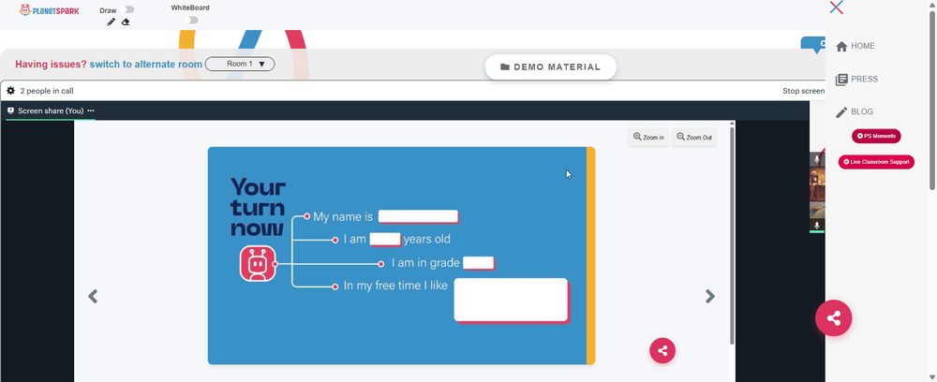
Task: Click the blue chat bubble icon
Action: click(814, 45)
